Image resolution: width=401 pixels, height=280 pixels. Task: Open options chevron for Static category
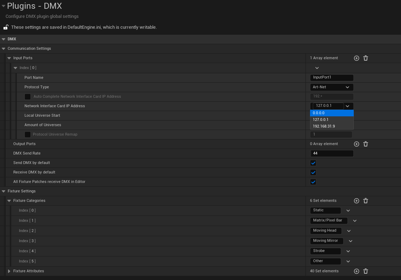(348, 211)
